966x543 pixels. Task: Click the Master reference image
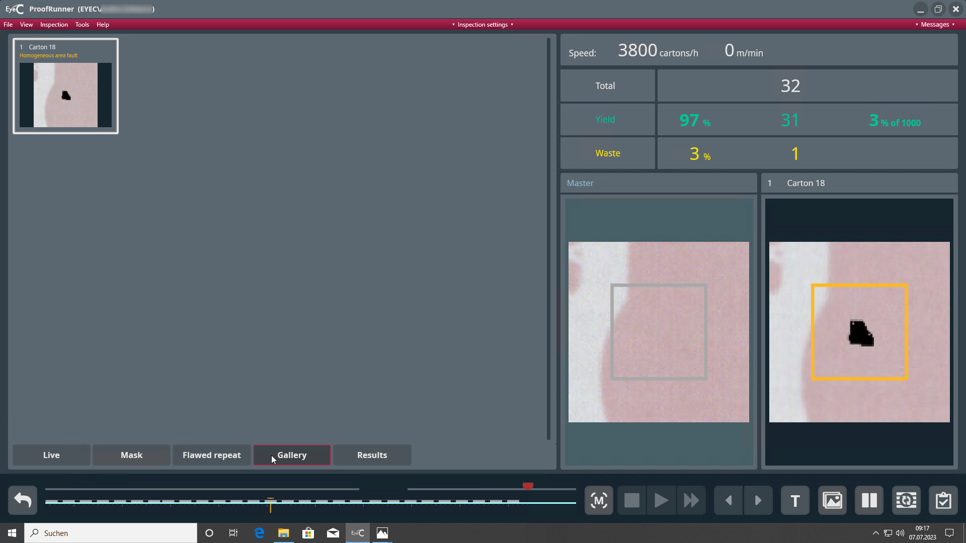[x=659, y=332]
